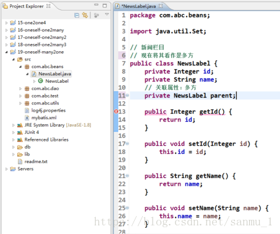The height and width of the screenshot is (234, 280).
Task: Select the readme.txt file name
Action: (x=36, y=162)
